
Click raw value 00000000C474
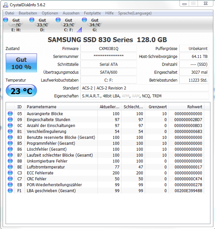coord(188,179)
